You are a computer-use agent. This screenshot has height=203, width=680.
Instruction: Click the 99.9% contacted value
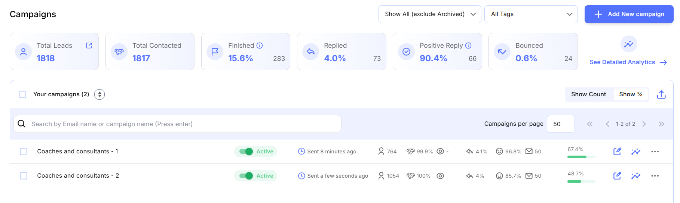[x=425, y=152]
